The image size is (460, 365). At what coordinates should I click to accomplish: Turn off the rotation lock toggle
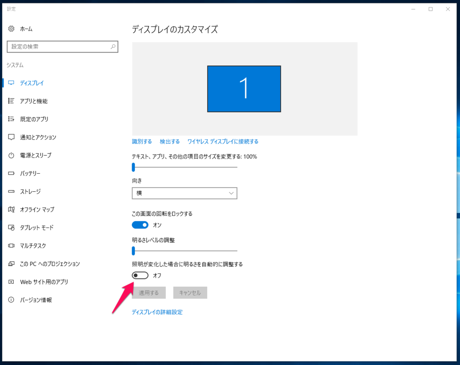coord(140,225)
